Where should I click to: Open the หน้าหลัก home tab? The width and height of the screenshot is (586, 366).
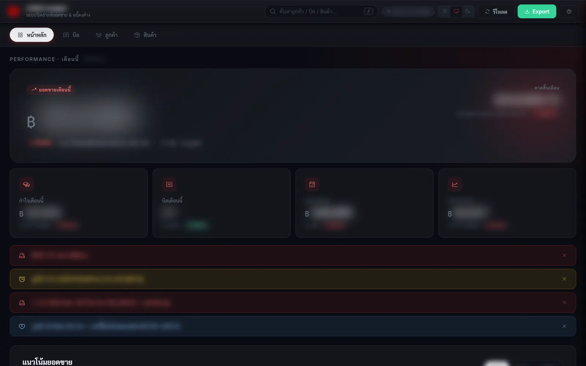[32, 35]
